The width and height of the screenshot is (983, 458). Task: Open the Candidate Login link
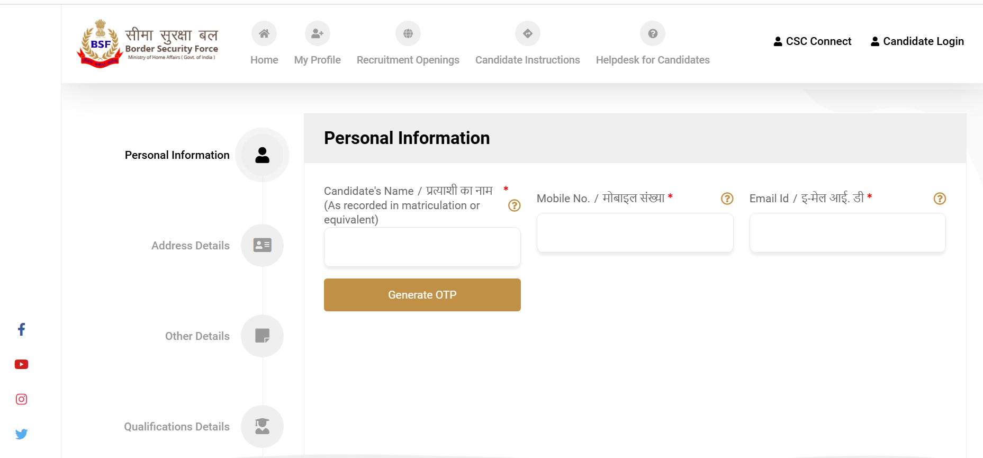(917, 41)
